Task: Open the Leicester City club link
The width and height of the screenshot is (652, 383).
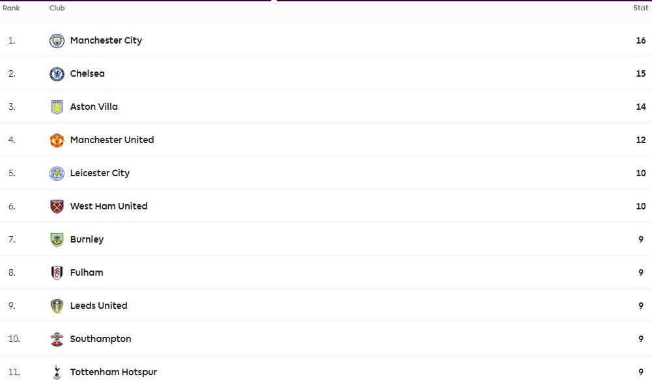Action: click(x=100, y=173)
